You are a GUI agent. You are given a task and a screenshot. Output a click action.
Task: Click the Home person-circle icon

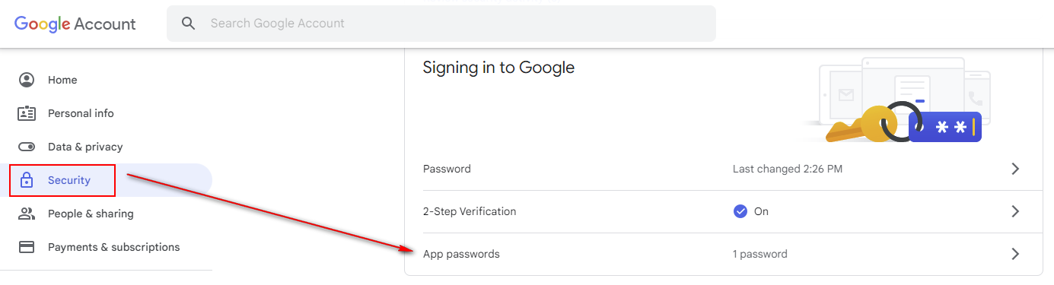click(27, 80)
